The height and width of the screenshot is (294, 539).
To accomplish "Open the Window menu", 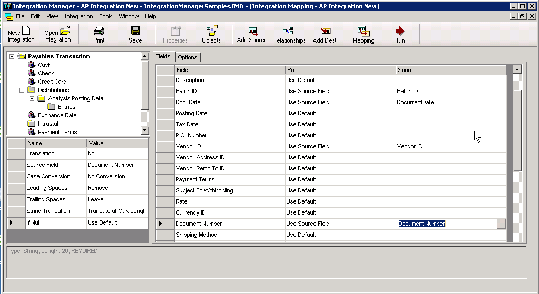I will [129, 16].
